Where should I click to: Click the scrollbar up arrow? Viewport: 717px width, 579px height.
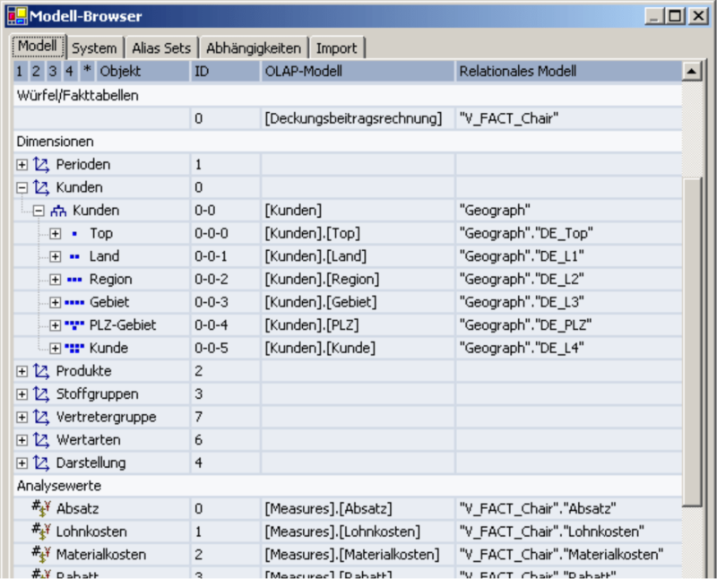click(691, 71)
